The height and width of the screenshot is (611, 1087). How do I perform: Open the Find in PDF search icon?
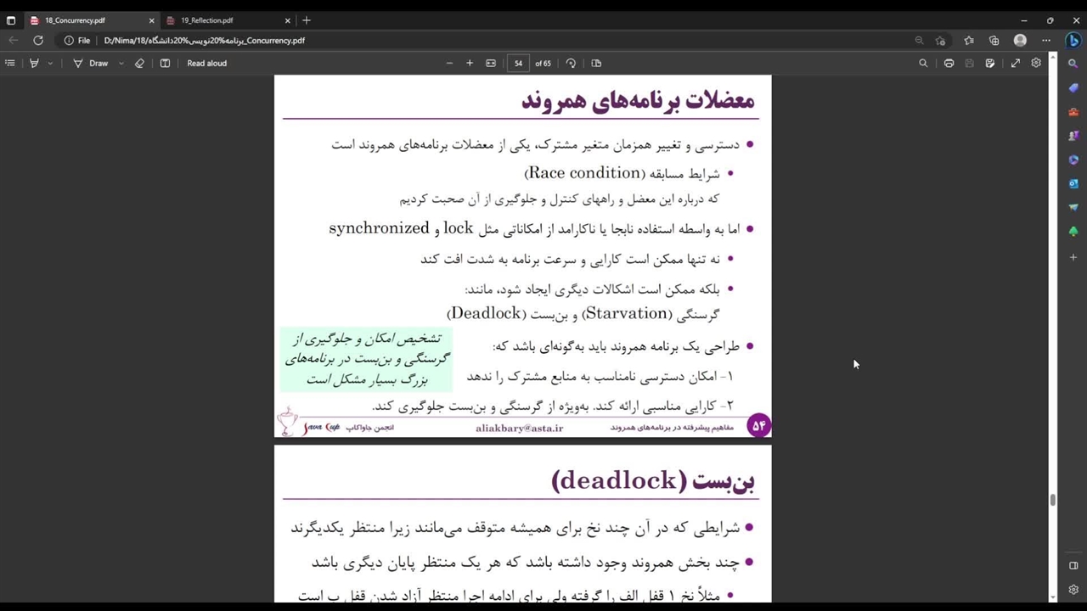point(923,63)
